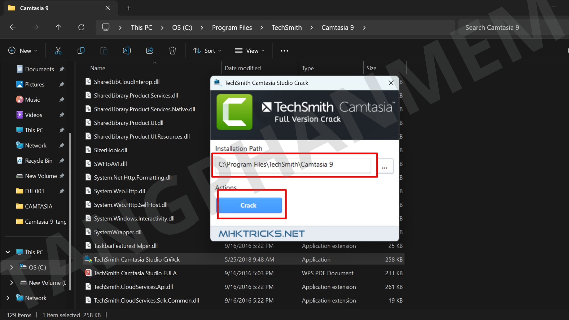Select System.Web.Http.dll file
This screenshot has height=320, width=569.
119,191
